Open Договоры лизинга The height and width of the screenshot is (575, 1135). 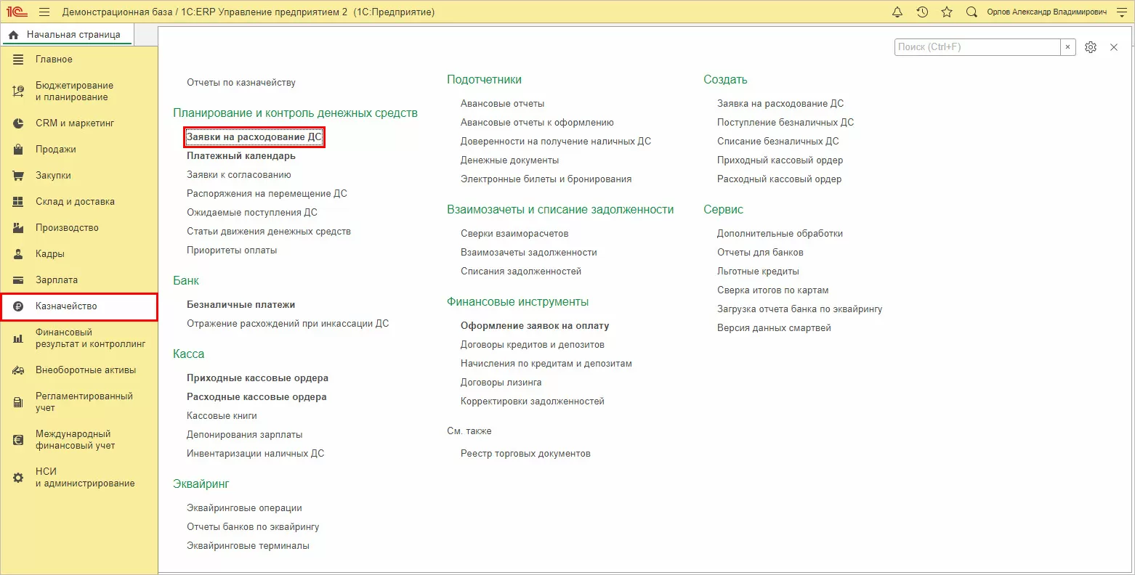(x=501, y=383)
